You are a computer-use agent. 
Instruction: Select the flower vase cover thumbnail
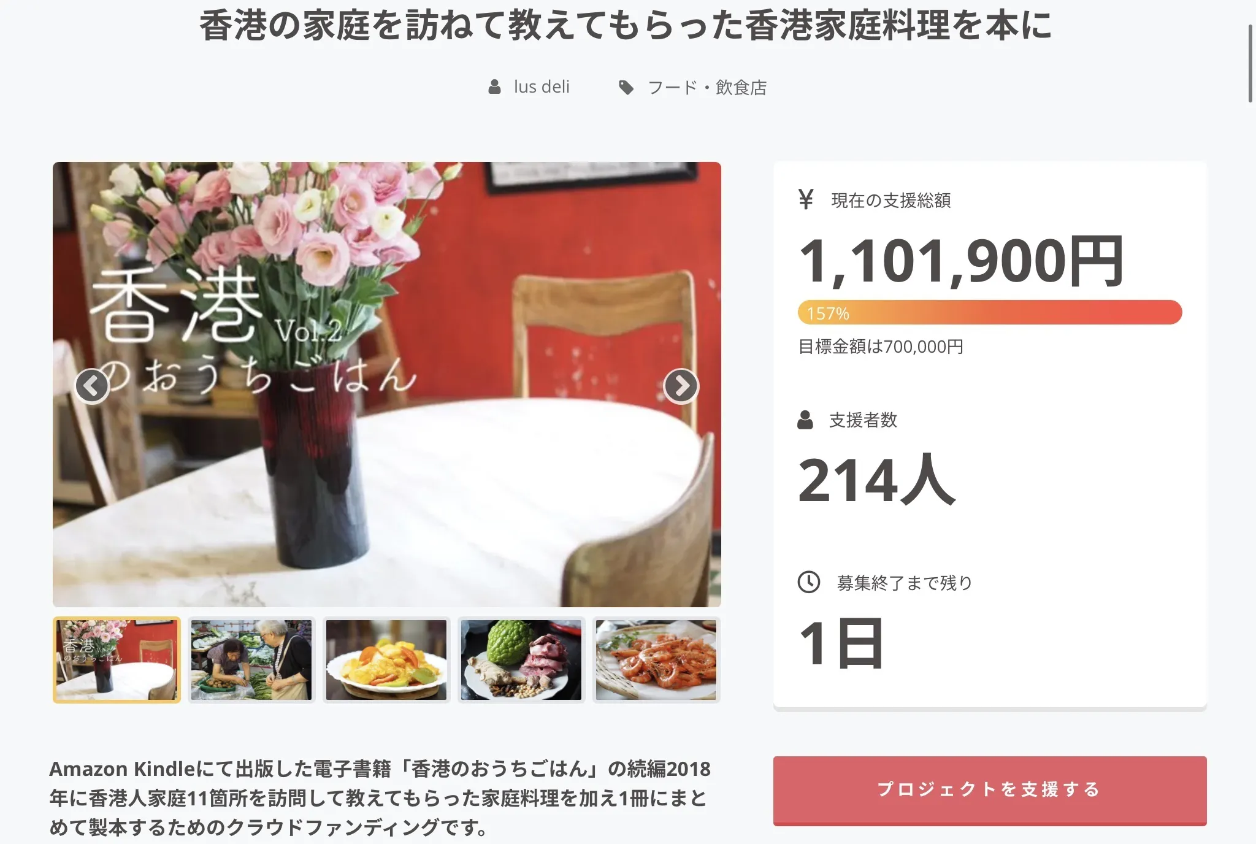tap(117, 660)
